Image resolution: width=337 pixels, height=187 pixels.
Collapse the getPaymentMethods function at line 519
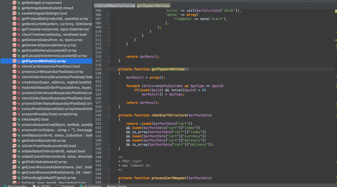tap(109, 69)
